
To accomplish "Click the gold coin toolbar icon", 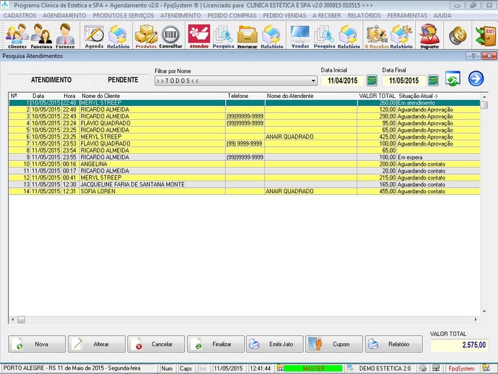I will tap(458, 35).
